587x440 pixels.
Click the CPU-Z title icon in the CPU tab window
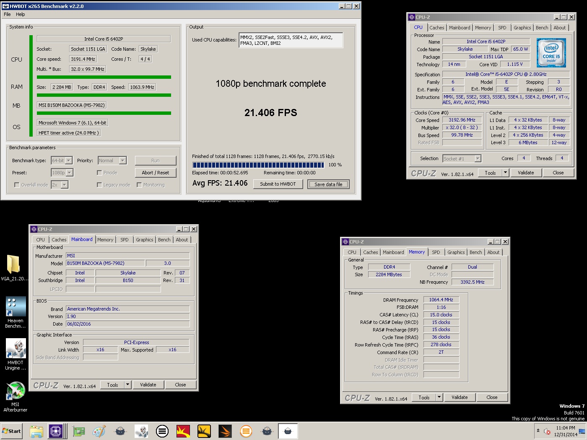[412, 17]
